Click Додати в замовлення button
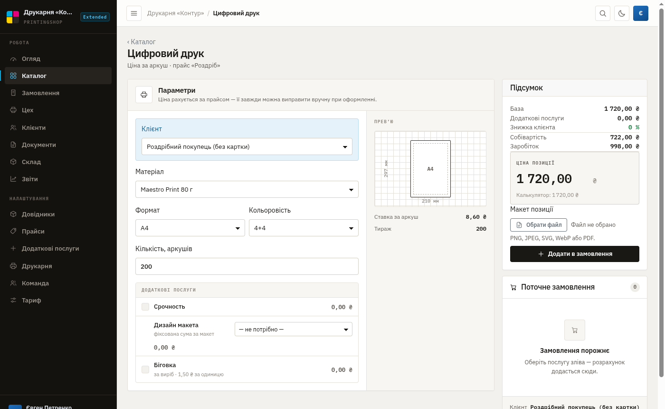The width and height of the screenshot is (665, 409). click(575, 254)
